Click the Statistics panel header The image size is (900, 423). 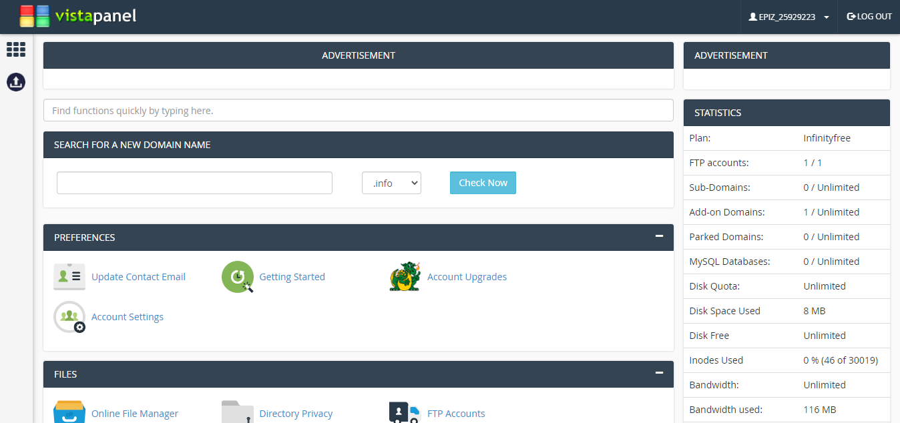pyautogui.click(x=786, y=113)
